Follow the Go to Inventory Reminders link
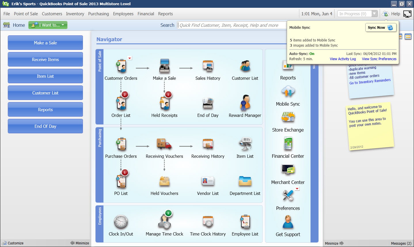This screenshot has height=247, width=414. [x=370, y=82]
